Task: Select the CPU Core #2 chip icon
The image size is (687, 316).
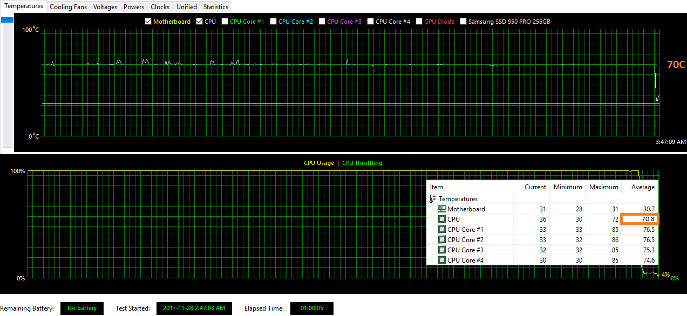Action: tap(441, 240)
